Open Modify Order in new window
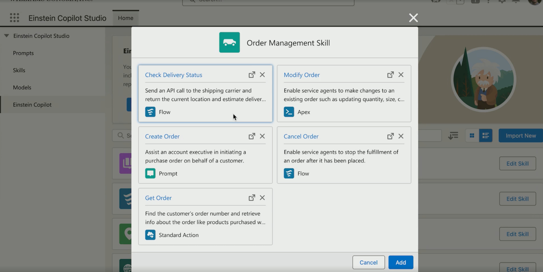Viewport: 543px width, 272px height. [390, 75]
